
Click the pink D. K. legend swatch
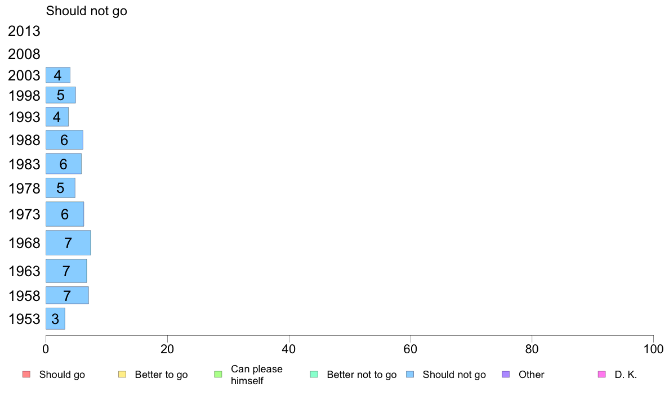point(602,375)
